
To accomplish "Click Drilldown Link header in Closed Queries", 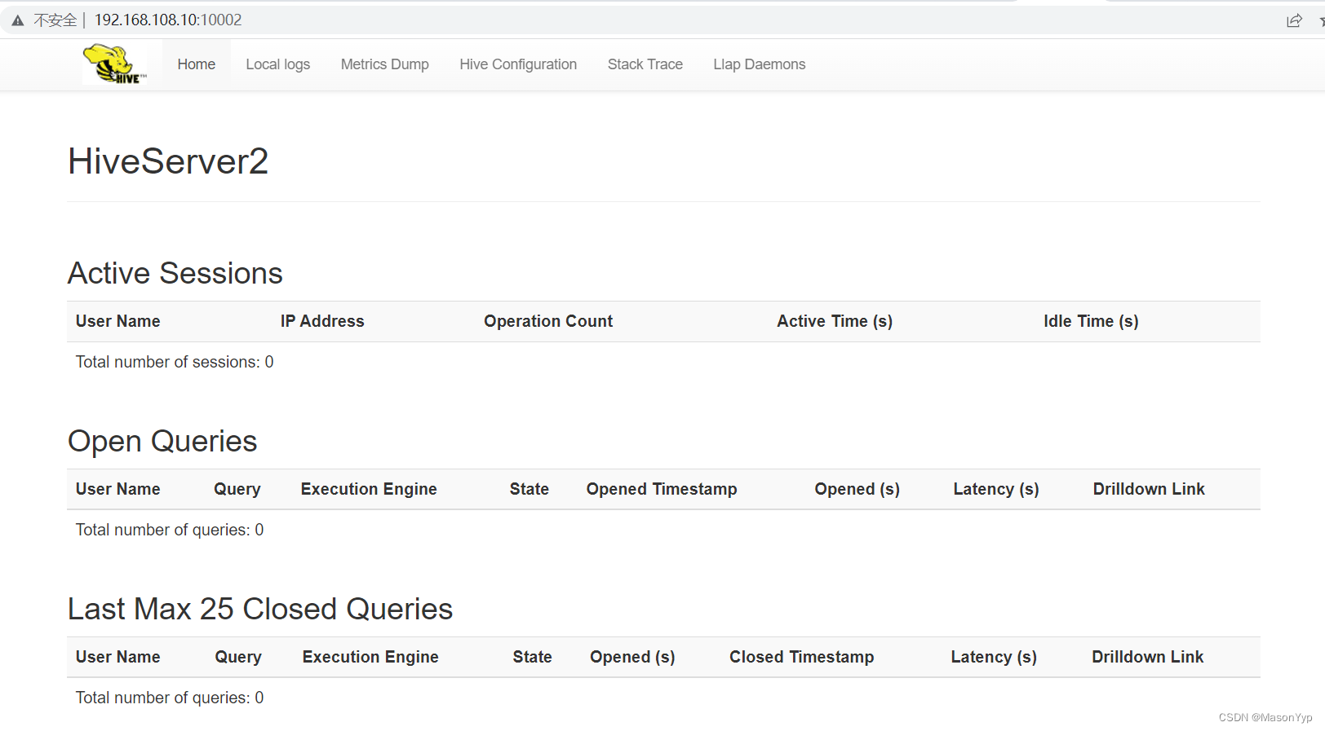I will pos(1148,657).
